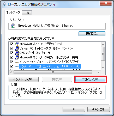The height and width of the screenshot is (116, 114).
Task: Click the Microsoft ネットワーク用クライアント icon
Action: click(x=17, y=44)
